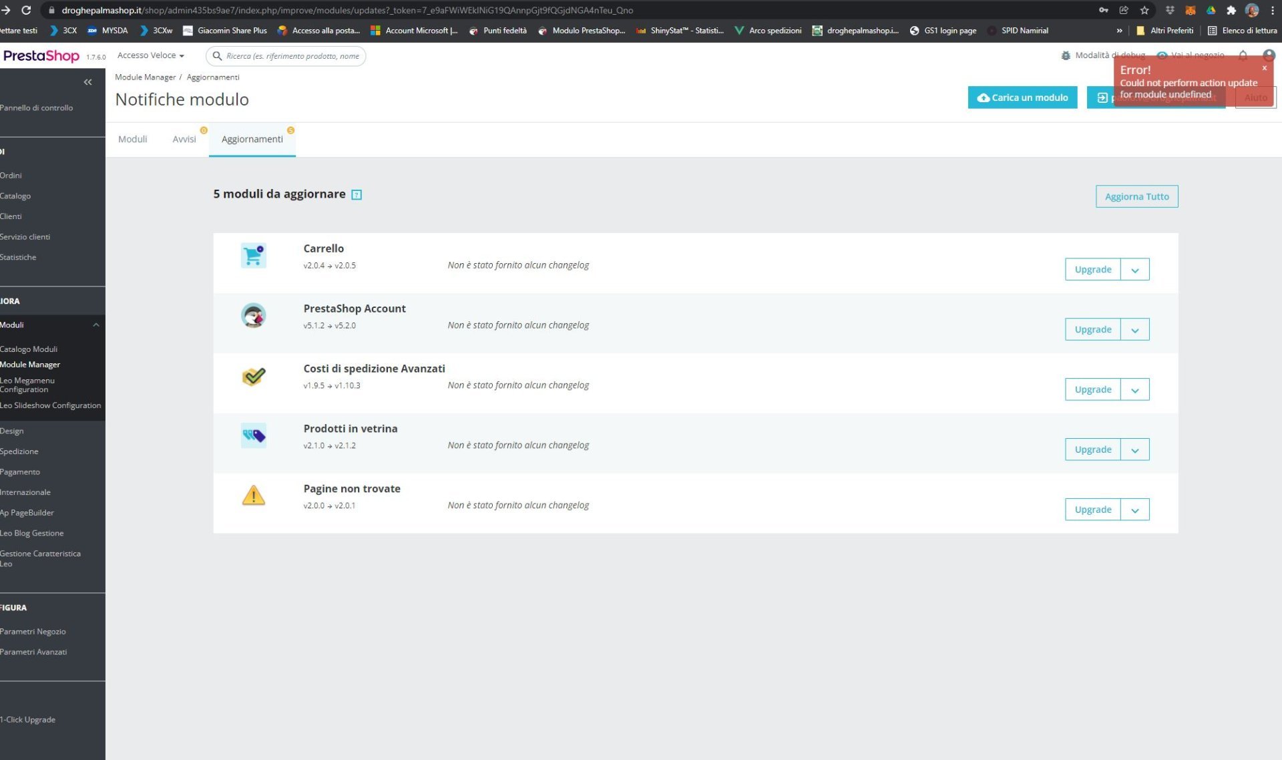Click the help icon beside moduli da aggiornare
The width and height of the screenshot is (1282, 760).
(357, 195)
